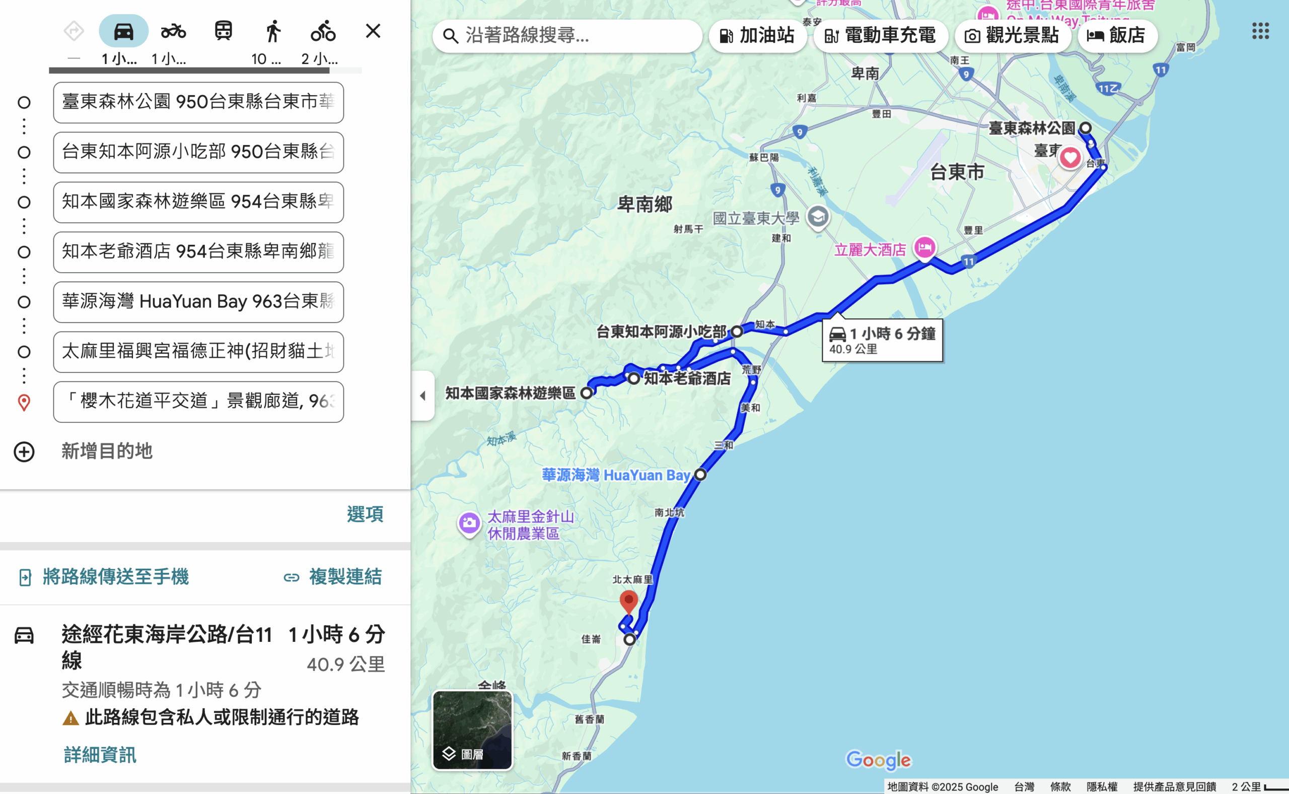The image size is (1289, 794).
Task: Edit the 台東知本阿源小吃部 stop field
Action: tap(198, 152)
